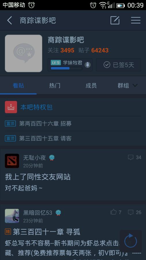Tap the rocket icon beside 学妹牧君

click(87, 65)
